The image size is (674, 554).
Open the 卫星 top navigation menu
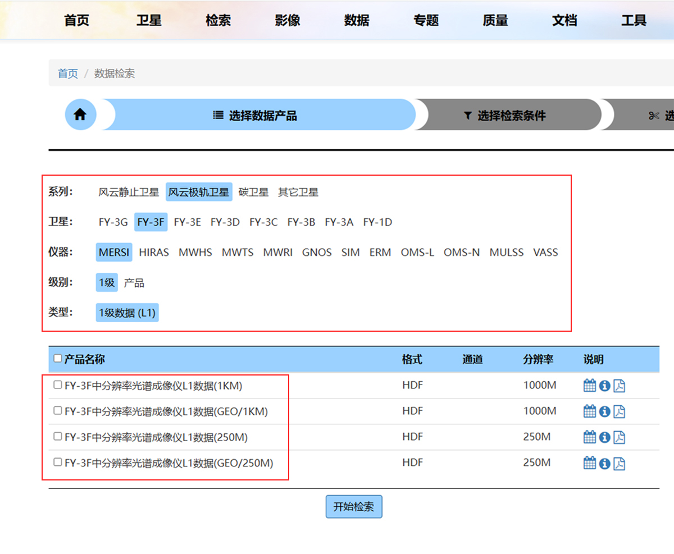point(149,21)
